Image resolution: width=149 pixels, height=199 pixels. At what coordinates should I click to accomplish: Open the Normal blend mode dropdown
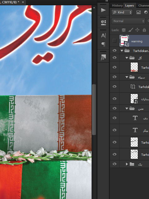[x=128, y=21]
